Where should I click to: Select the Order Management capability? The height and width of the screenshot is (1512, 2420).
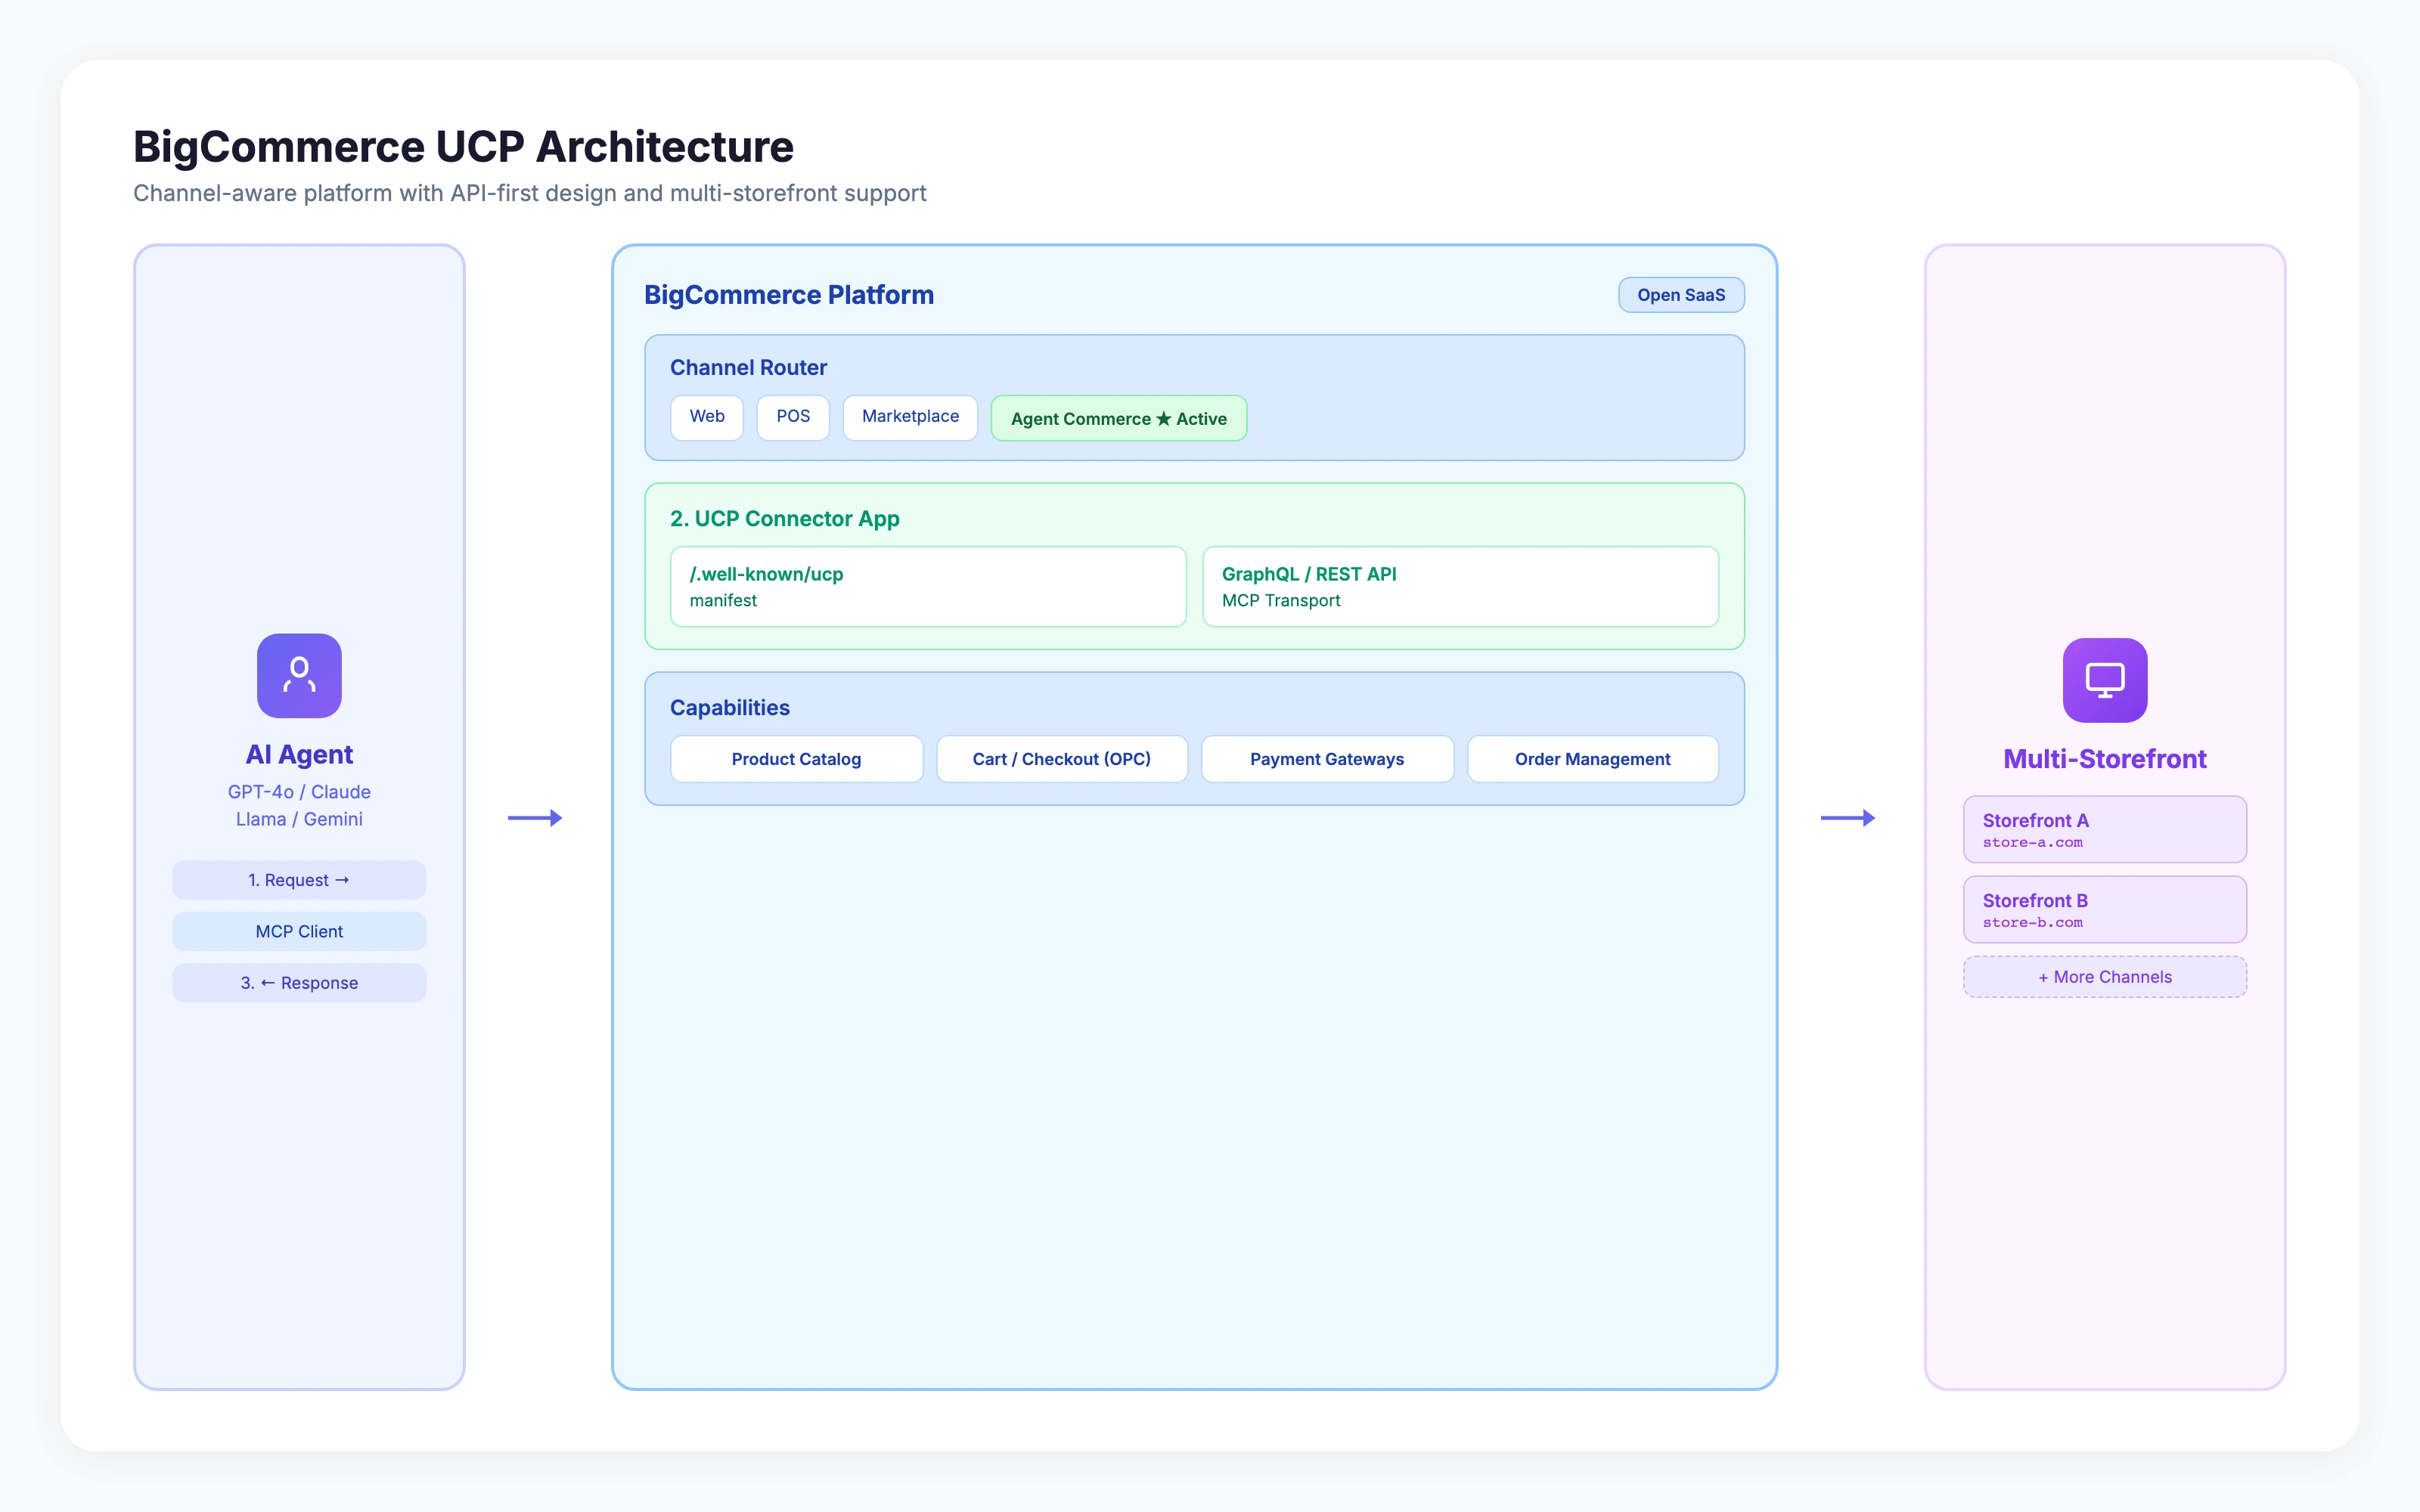(1593, 759)
